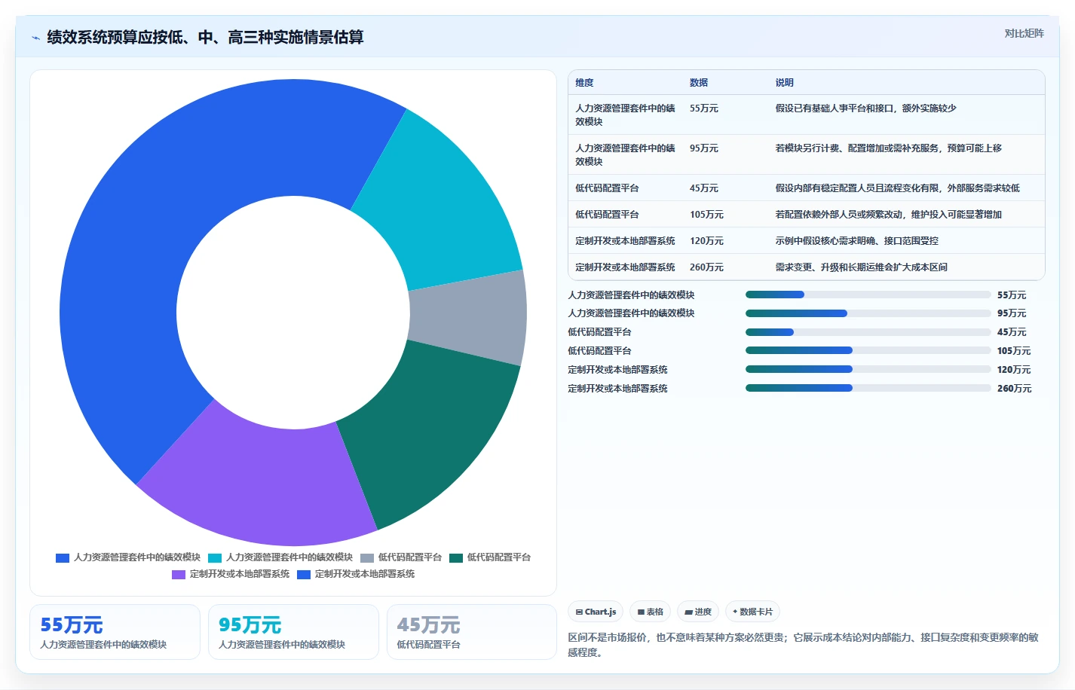The width and height of the screenshot is (1075, 690).
Task: Click the blue legend swatch for 人力资源管理套件中的绩效模块
Action: [x=63, y=558]
